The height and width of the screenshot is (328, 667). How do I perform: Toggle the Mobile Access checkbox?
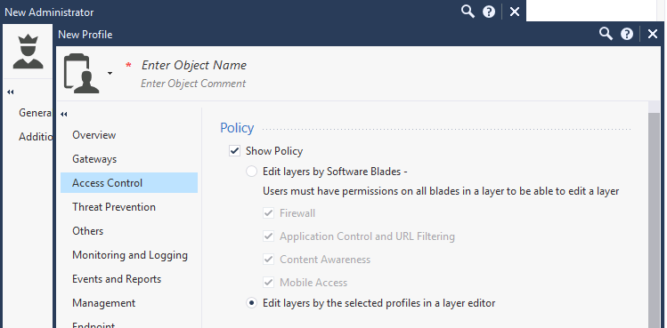pyautogui.click(x=268, y=282)
